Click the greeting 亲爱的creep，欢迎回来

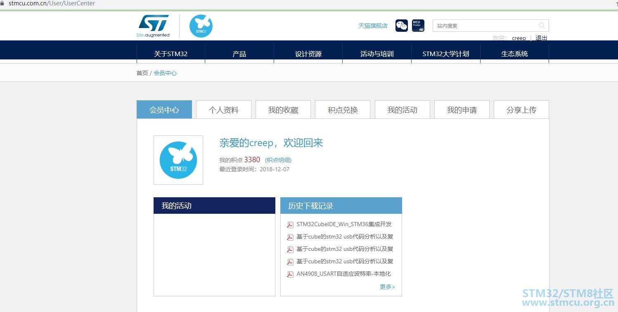271,143
